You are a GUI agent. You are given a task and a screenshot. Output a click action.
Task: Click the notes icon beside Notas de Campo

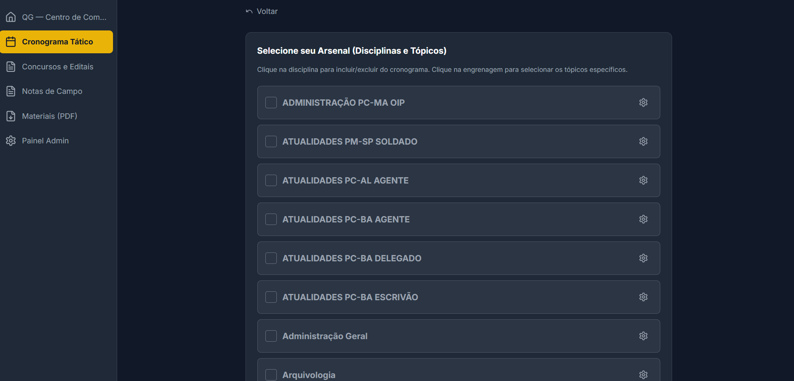(11, 91)
